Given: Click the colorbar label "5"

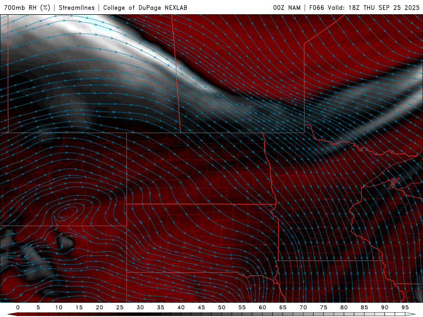Looking at the screenshot, I should pyautogui.click(x=38, y=307).
